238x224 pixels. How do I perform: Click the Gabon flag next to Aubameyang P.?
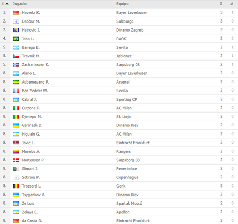coord(16,82)
